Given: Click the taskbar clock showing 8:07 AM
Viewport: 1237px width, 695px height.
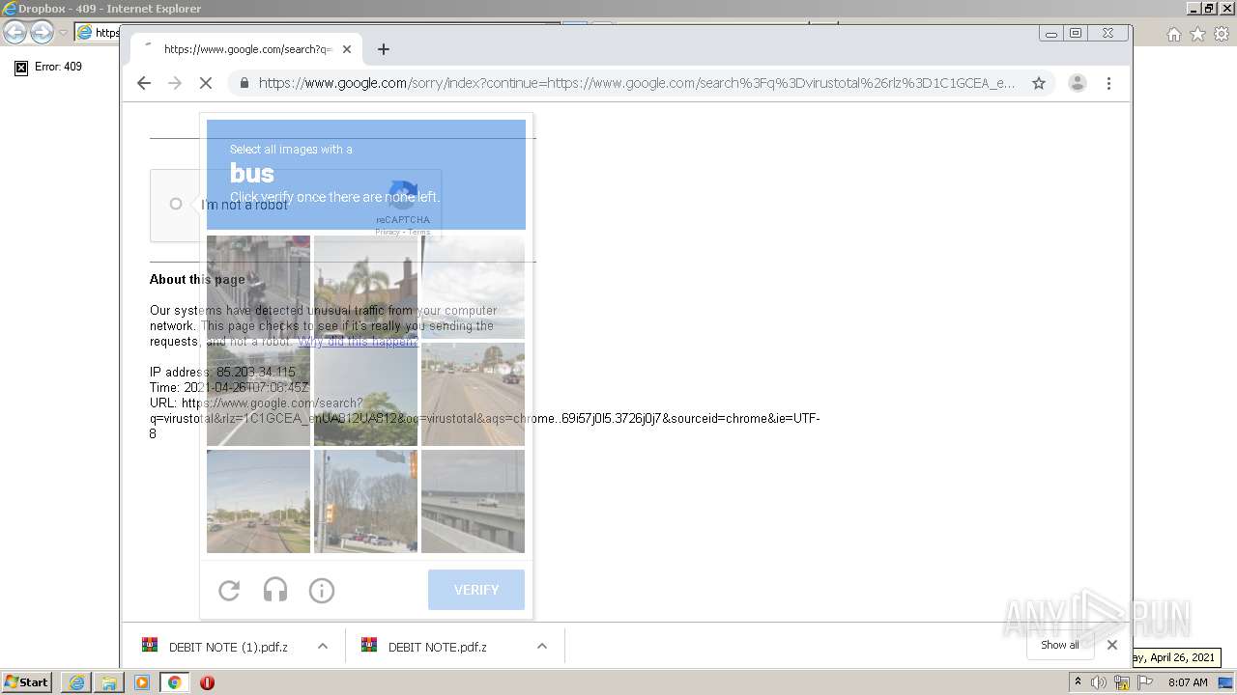Looking at the screenshot, I should [1188, 682].
